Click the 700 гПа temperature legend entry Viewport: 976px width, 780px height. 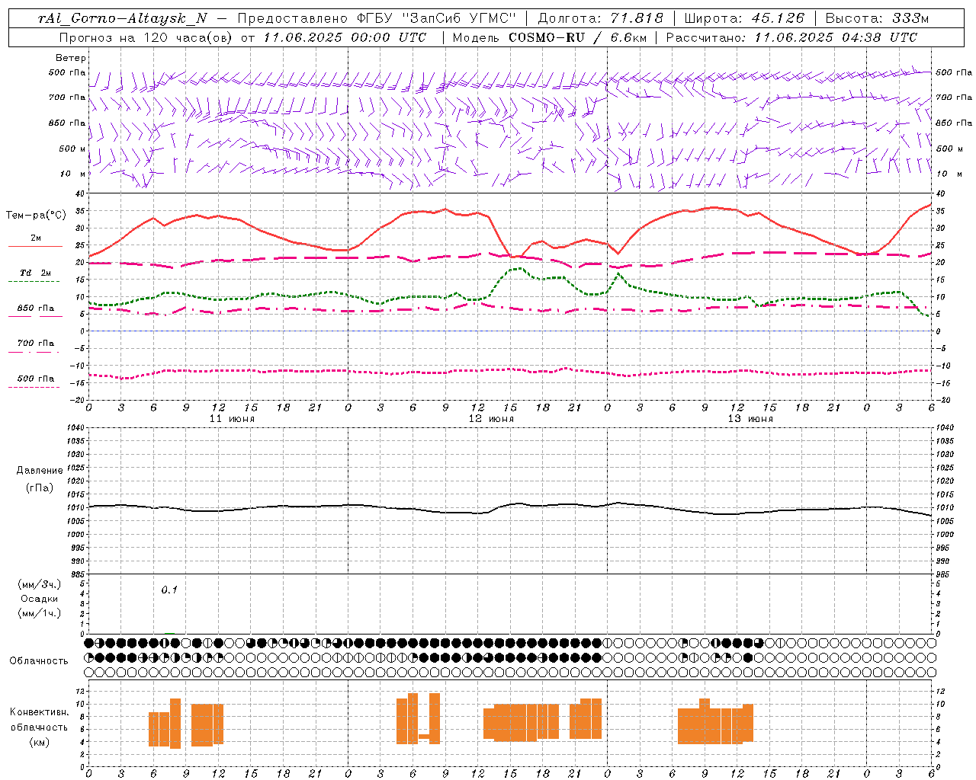coord(36,343)
